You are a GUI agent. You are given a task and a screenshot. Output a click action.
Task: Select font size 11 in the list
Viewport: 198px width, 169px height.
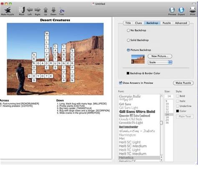click(x=169, y=107)
